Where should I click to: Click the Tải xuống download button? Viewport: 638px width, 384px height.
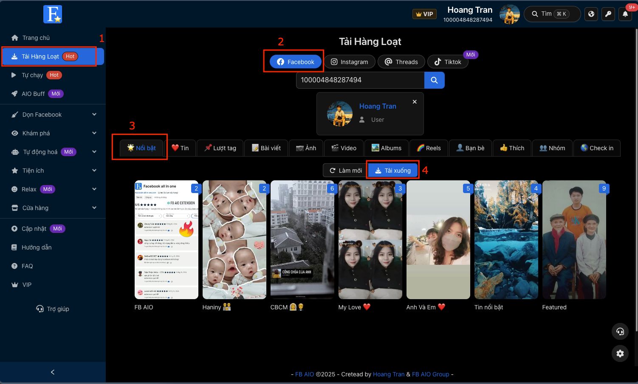click(393, 171)
